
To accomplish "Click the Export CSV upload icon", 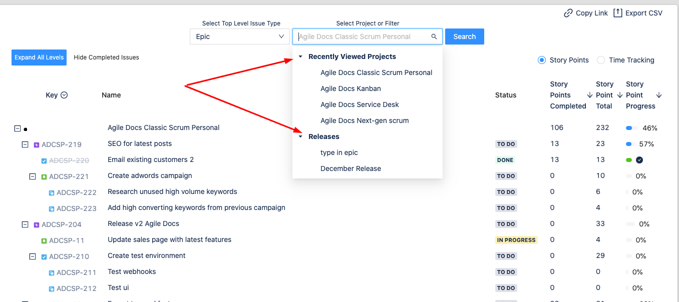I will [x=618, y=13].
